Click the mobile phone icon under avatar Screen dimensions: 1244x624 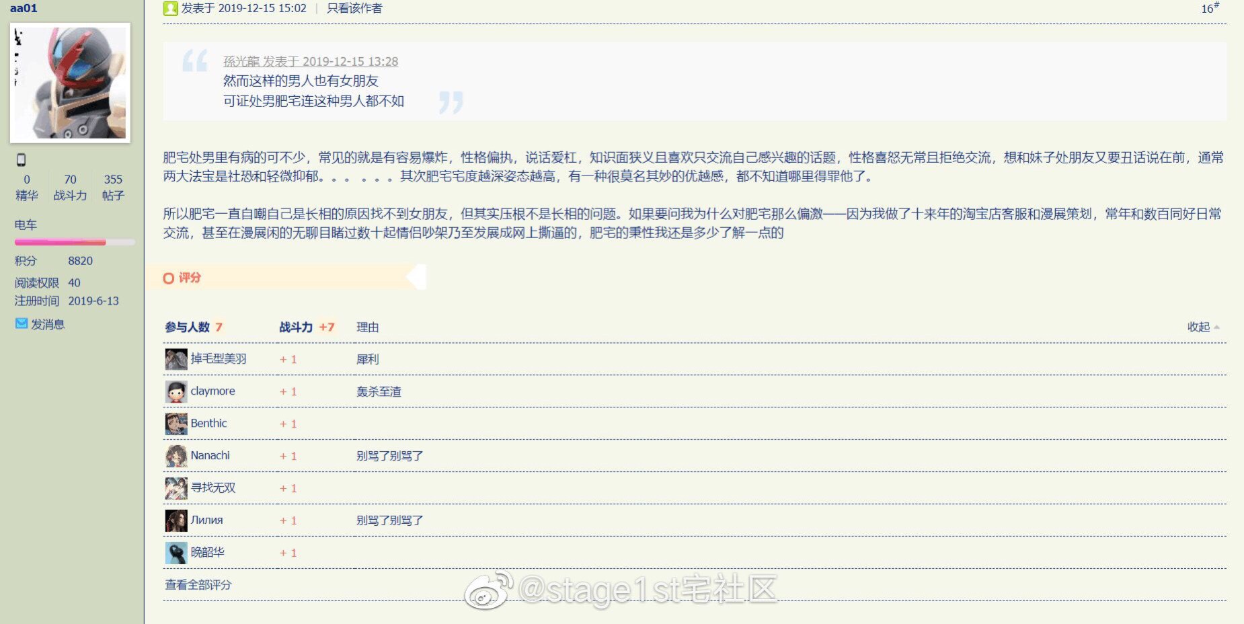click(x=21, y=160)
